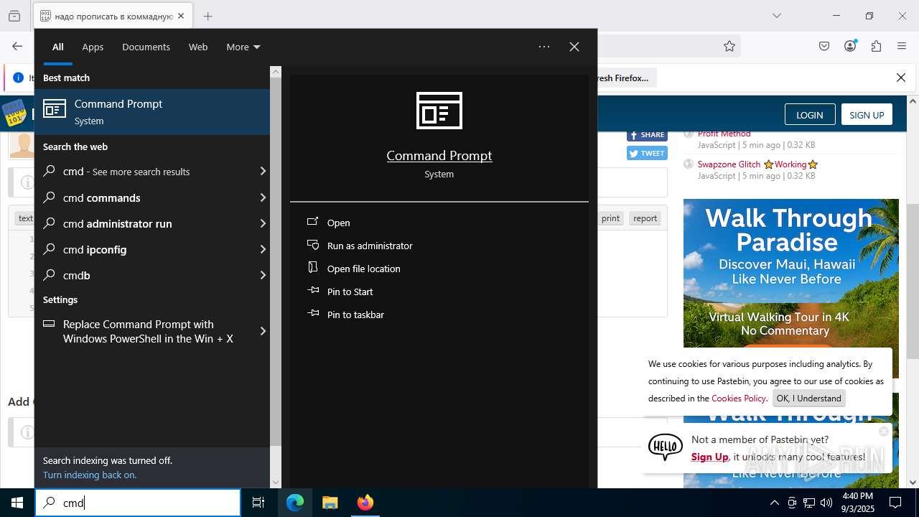The image size is (919, 517).
Task: Go back in Firefox
Action: [17, 46]
